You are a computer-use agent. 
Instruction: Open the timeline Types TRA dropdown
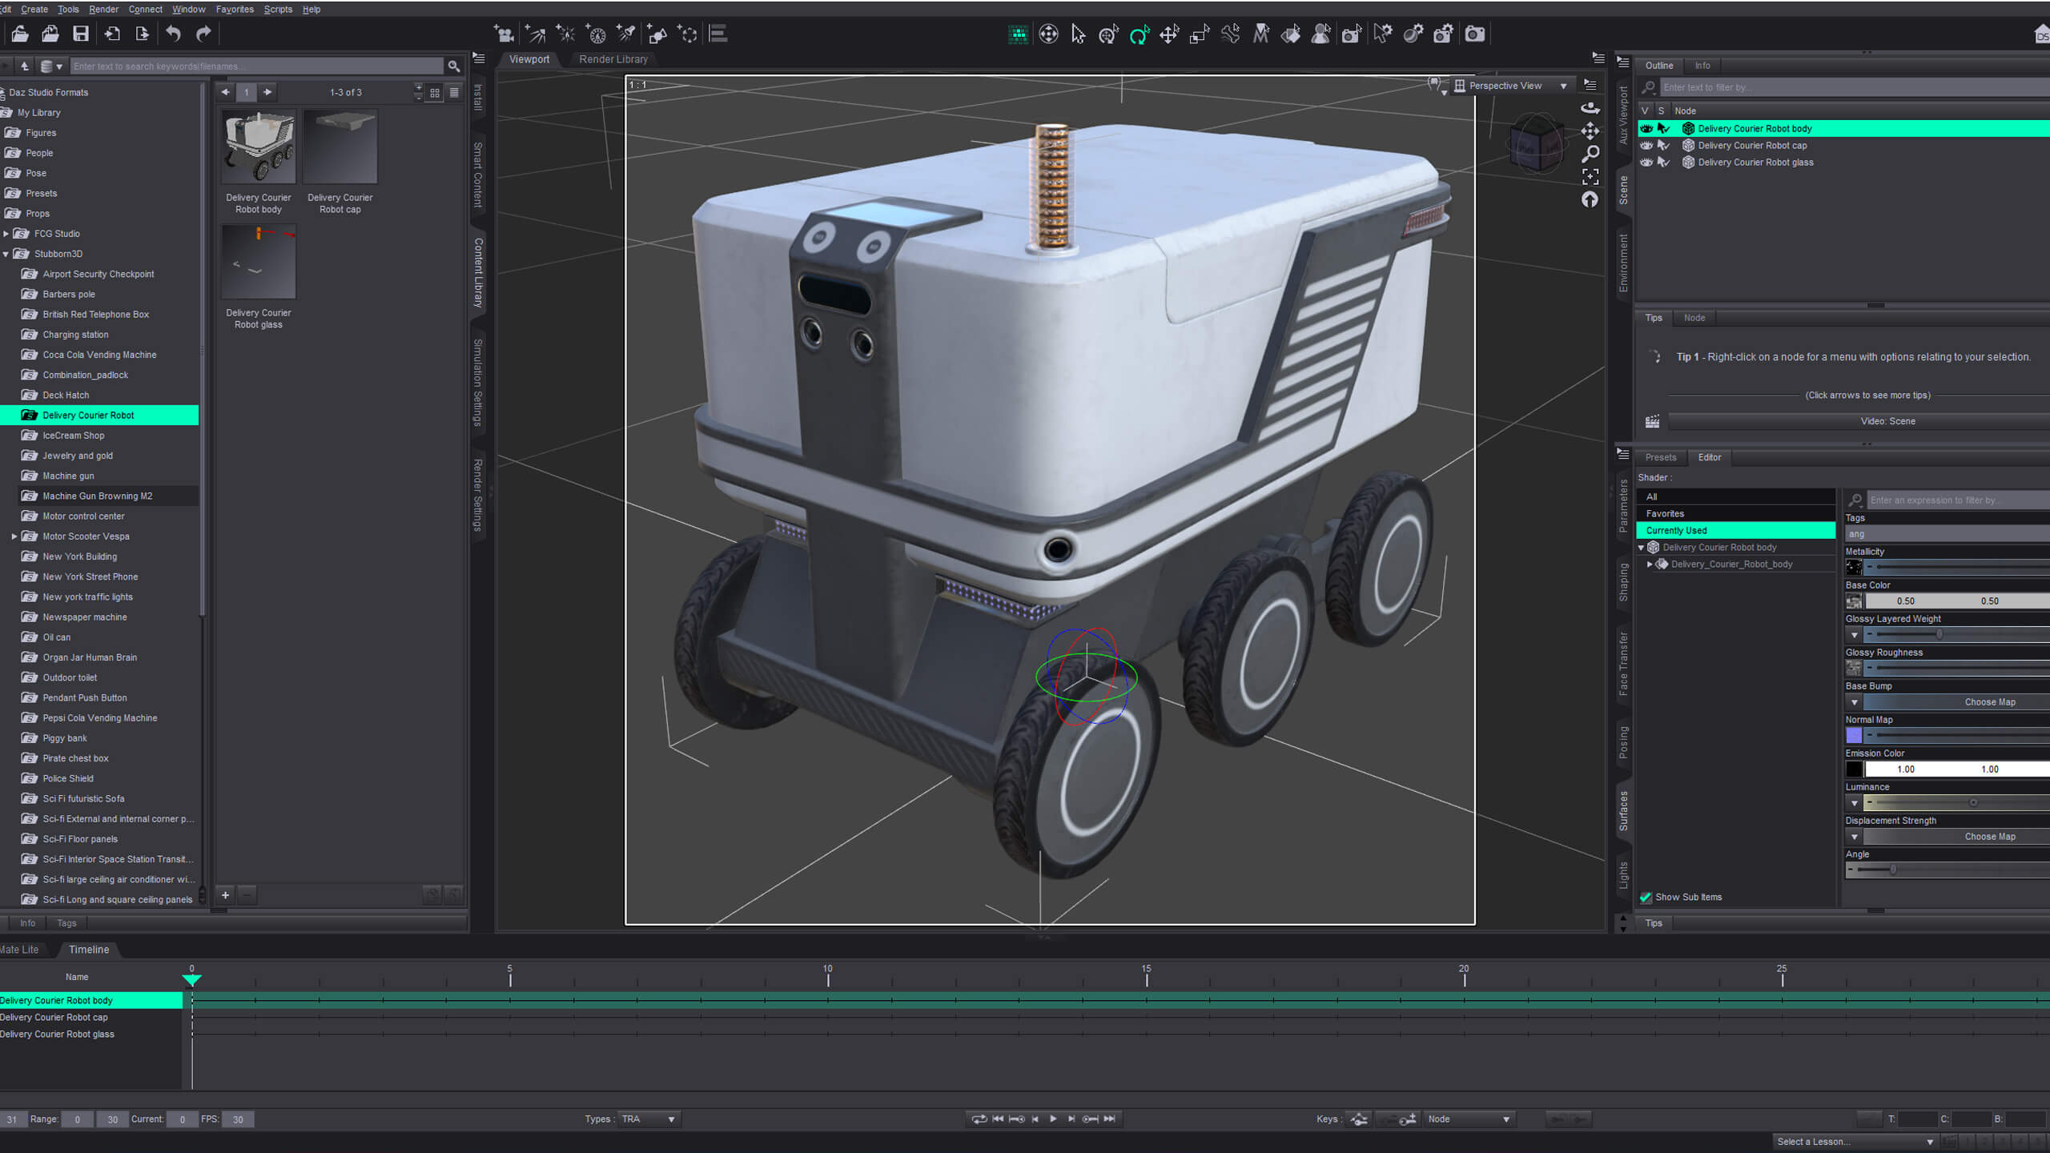coord(649,1119)
